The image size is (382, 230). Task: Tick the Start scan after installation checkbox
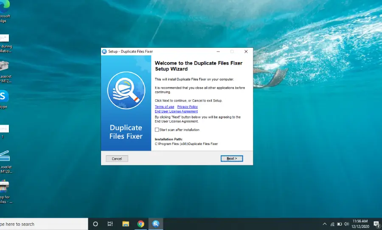click(x=157, y=130)
